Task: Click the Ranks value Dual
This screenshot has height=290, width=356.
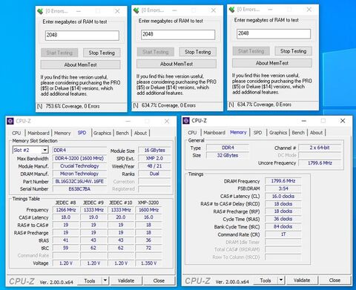Action: point(154,174)
